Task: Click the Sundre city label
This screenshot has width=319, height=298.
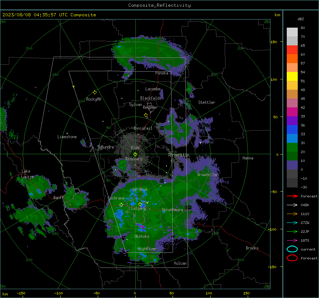Action: pyautogui.click(x=107, y=147)
